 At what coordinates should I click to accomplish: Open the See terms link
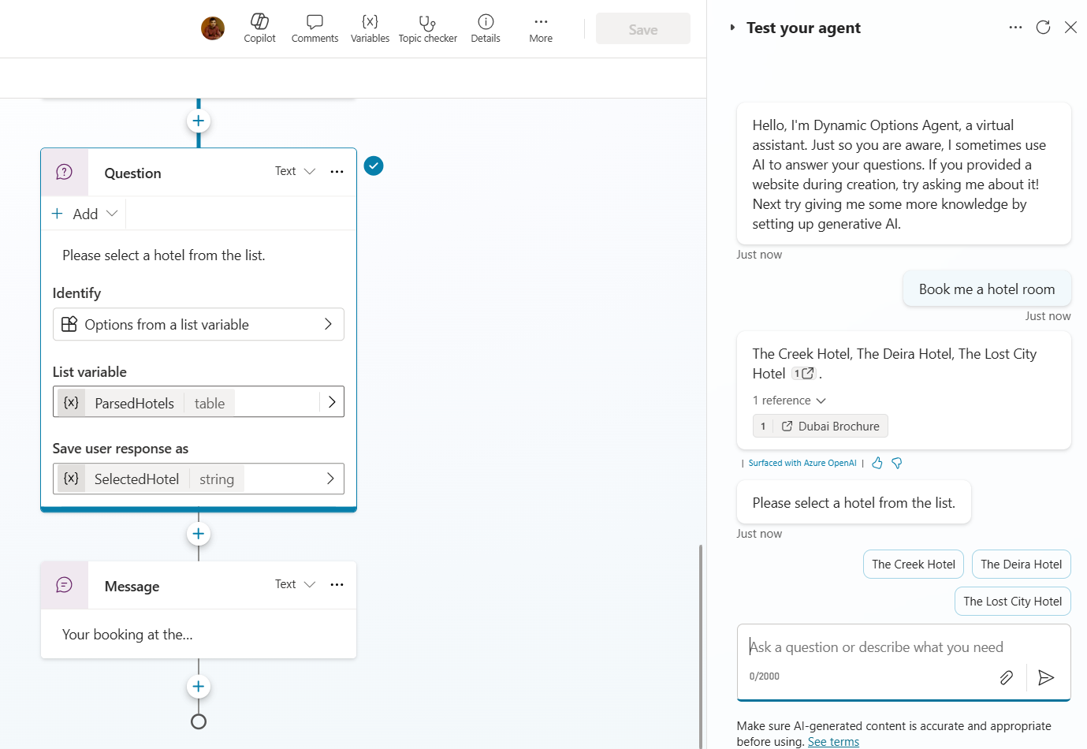[x=833, y=741]
